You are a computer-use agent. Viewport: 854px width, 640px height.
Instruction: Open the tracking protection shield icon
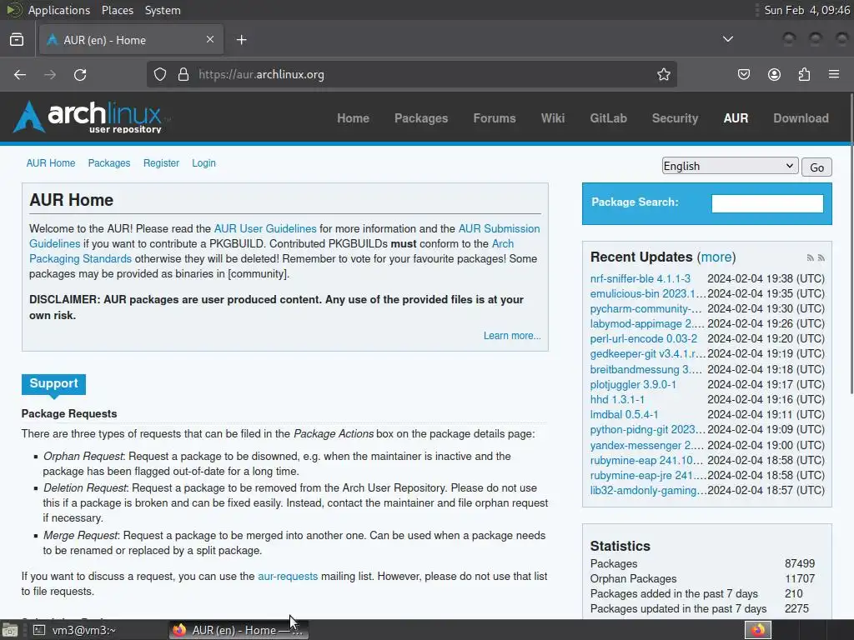(x=159, y=74)
